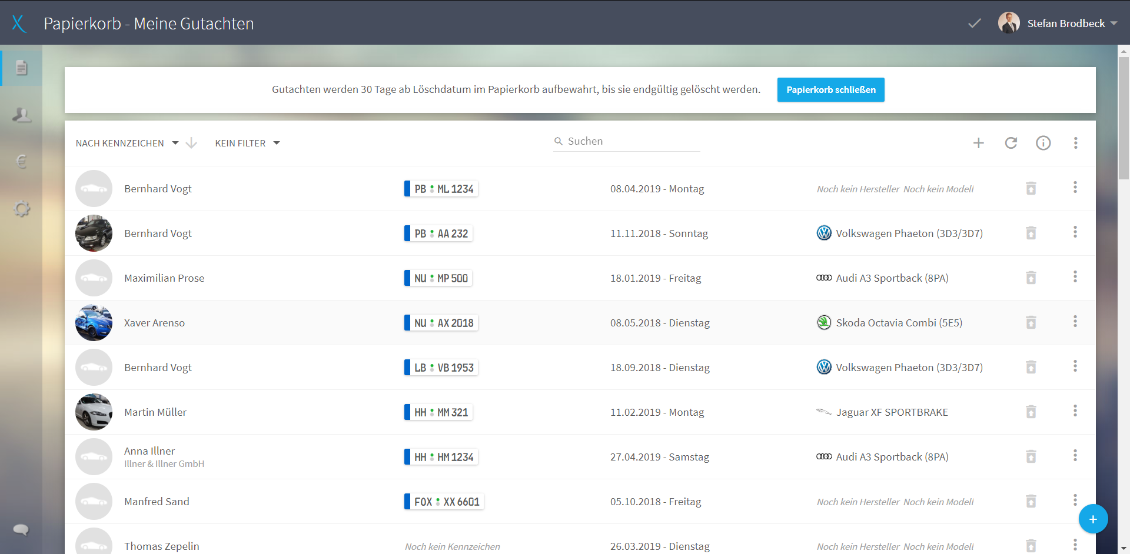1130x554 pixels.
Task: Click the blue floating plus button
Action: tap(1093, 519)
